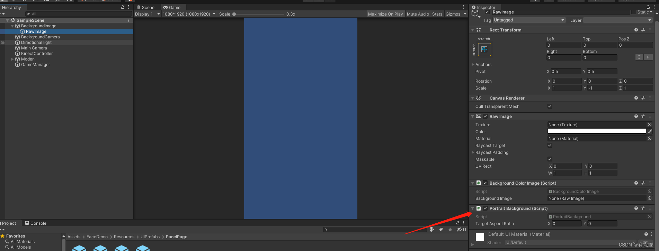659x251 pixels.
Task: Open Canvas Renderer three-dot menu
Action: pyautogui.click(x=650, y=98)
